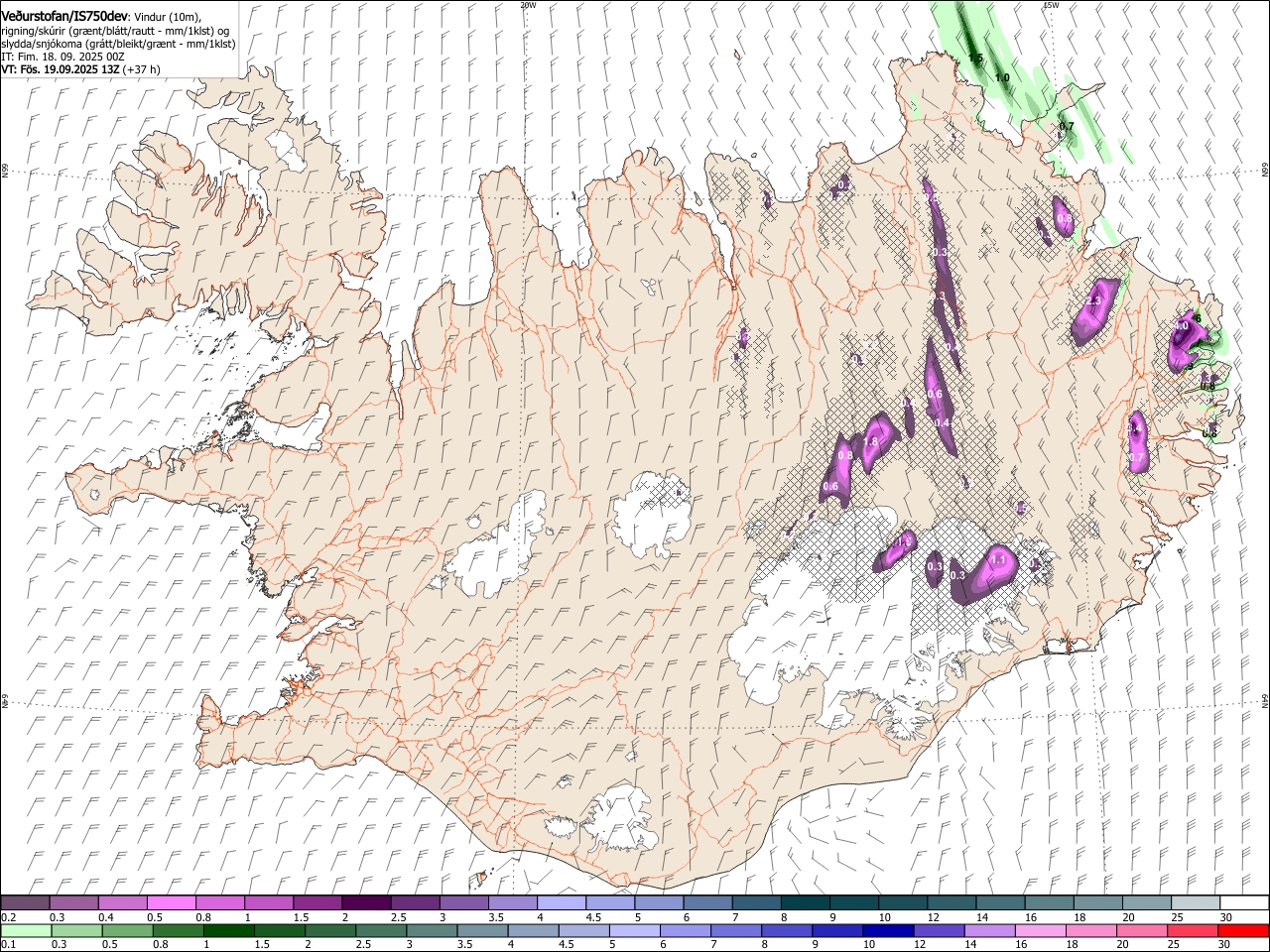Click the violet swatch between 12 and 14, lower legend

(938, 931)
